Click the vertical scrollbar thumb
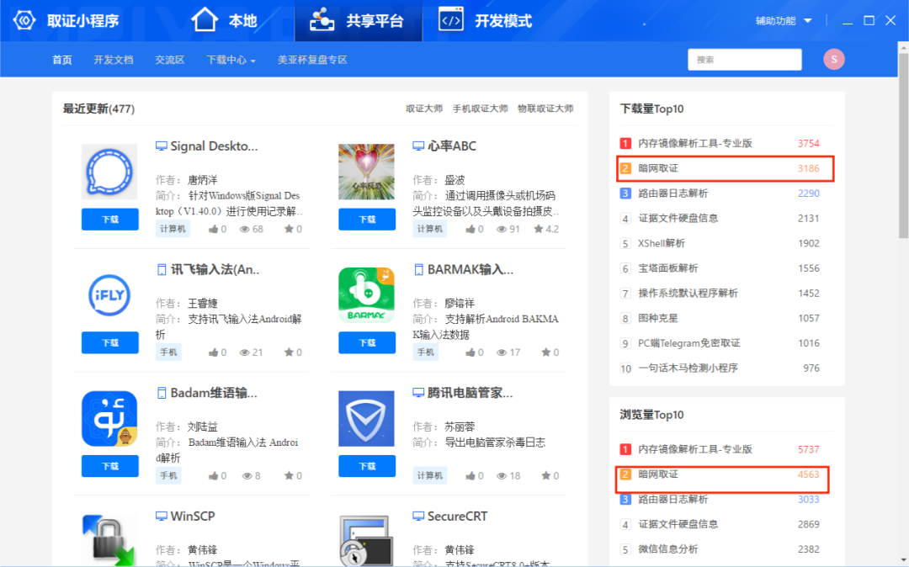Image resolution: width=909 pixels, height=567 pixels. coord(903,145)
